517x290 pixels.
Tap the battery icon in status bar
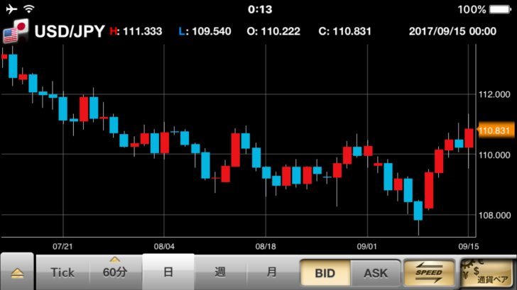pos(499,9)
